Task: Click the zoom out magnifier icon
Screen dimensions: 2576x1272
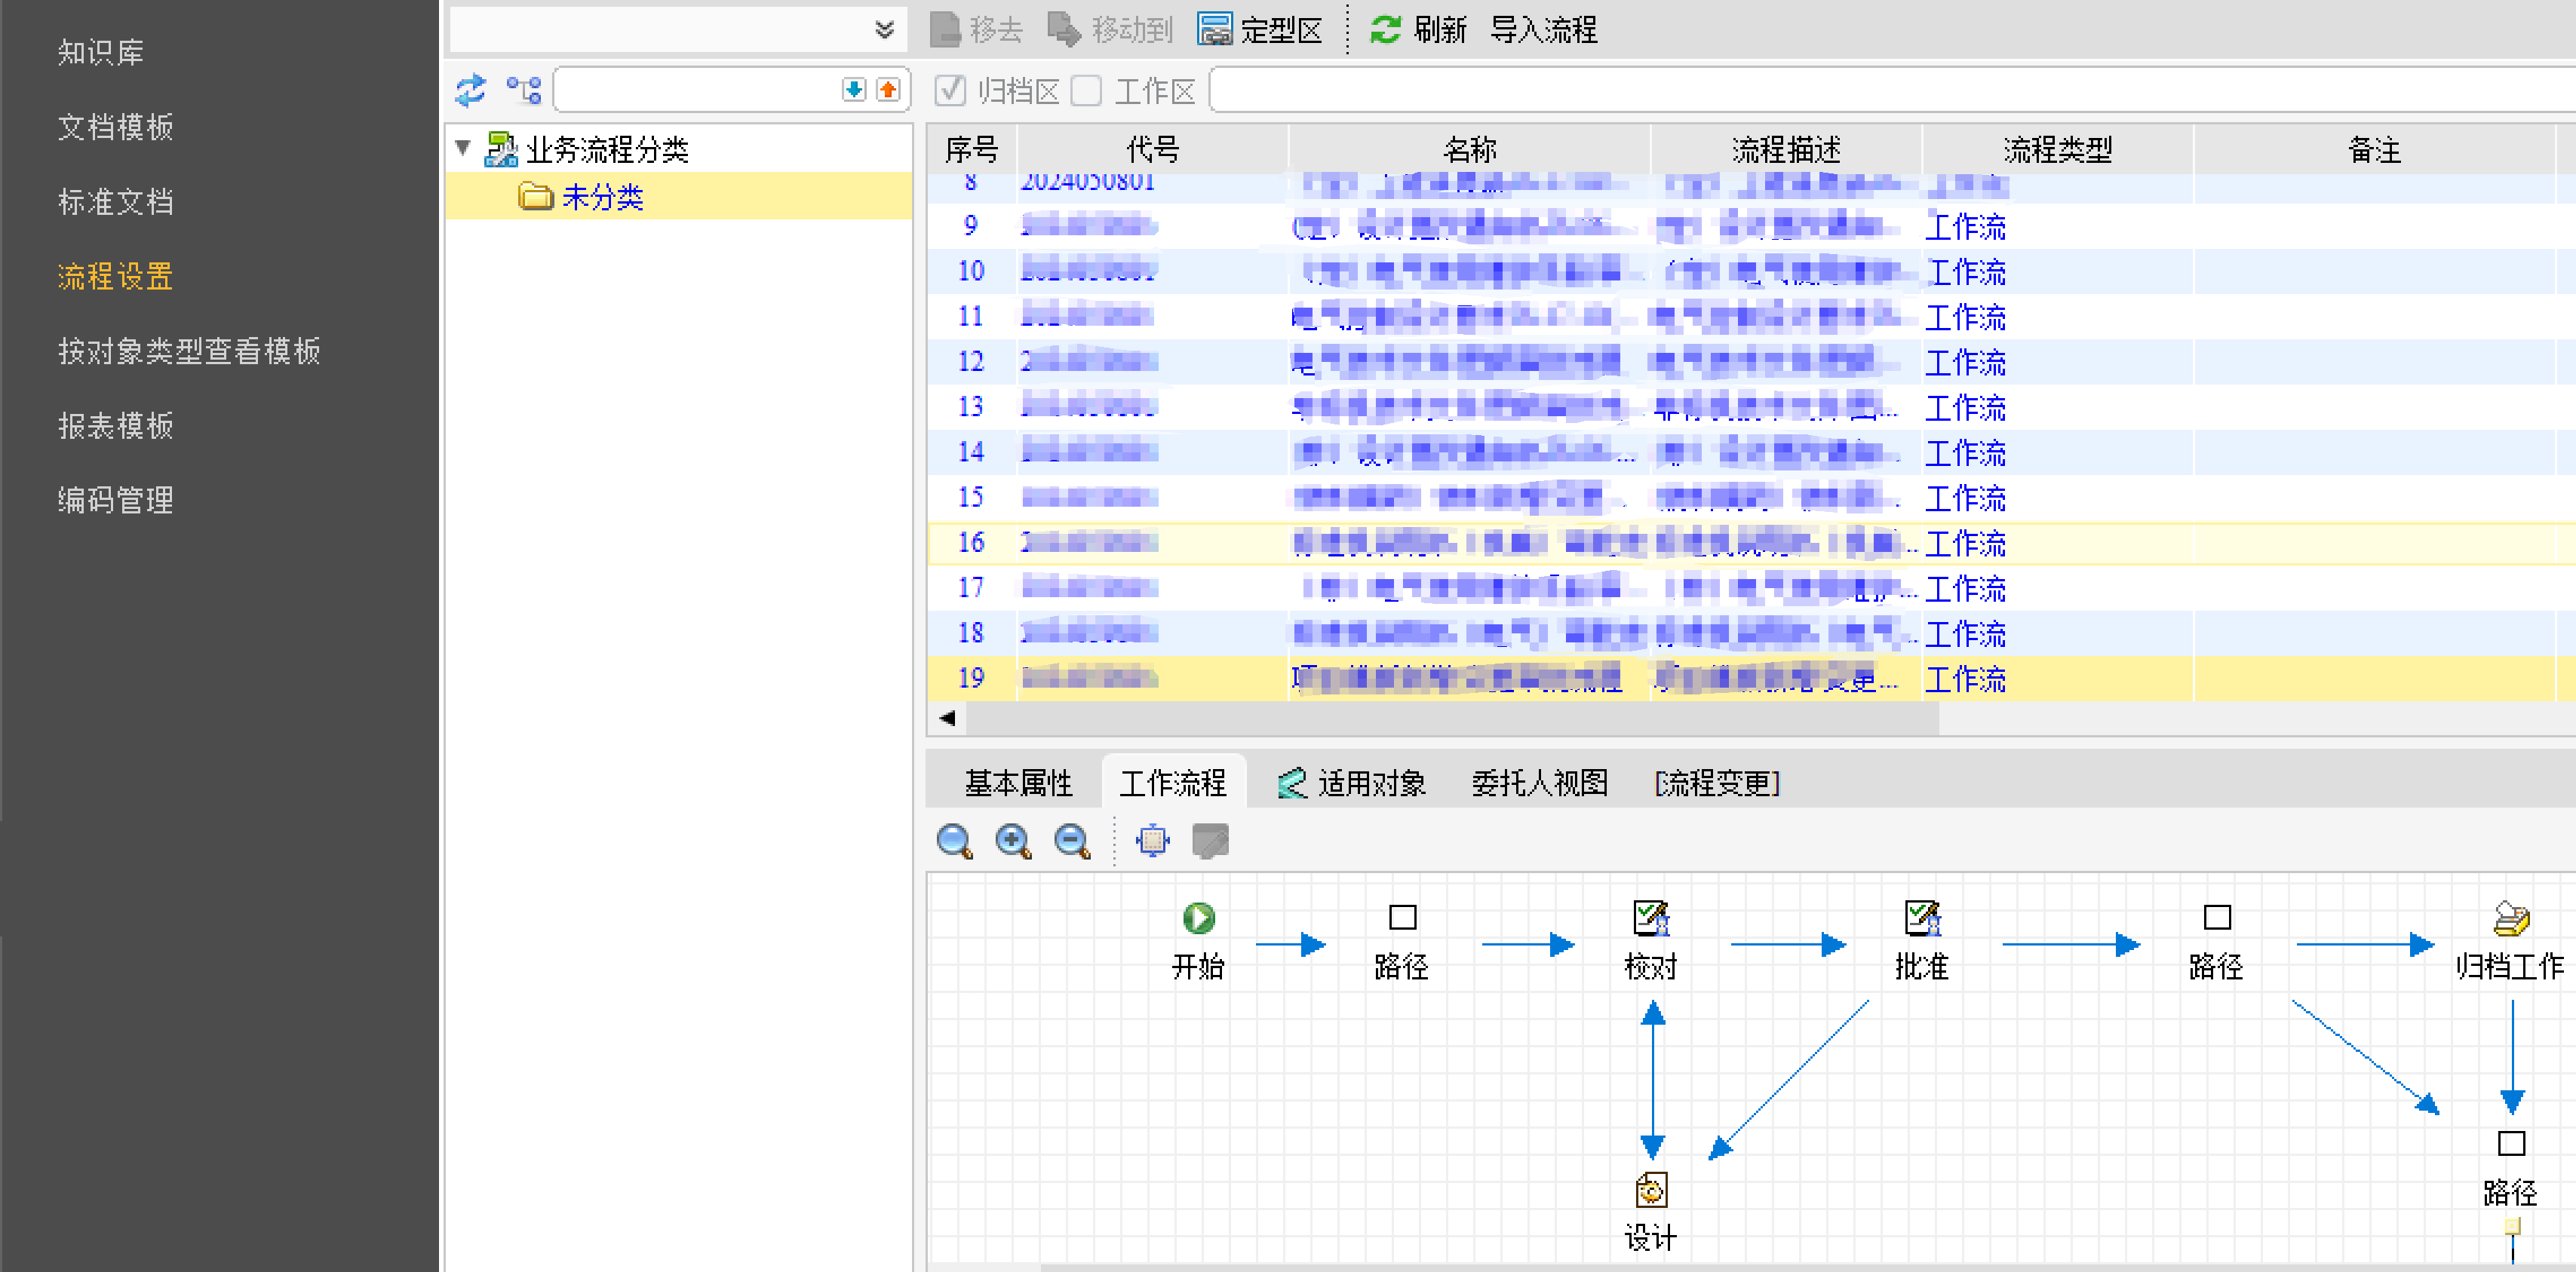Action: [x=1072, y=841]
